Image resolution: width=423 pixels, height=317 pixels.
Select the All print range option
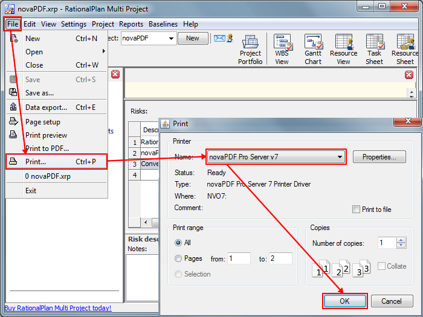[x=178, y=243]
